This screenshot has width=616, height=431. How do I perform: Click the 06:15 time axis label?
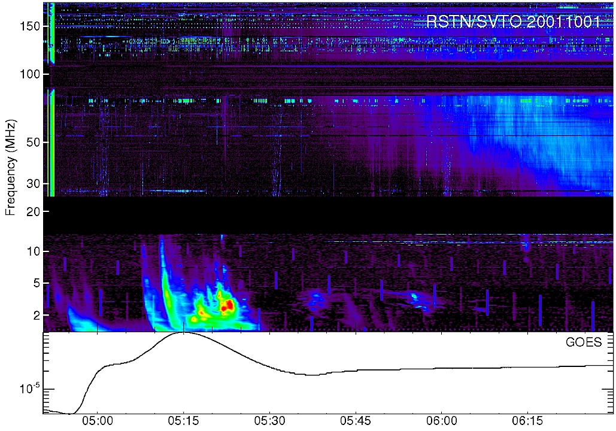(x=527, y=421)
